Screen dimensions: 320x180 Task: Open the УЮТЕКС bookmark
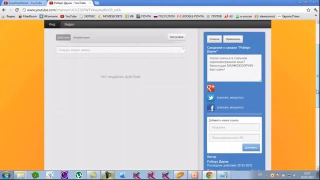click(87, 16)
